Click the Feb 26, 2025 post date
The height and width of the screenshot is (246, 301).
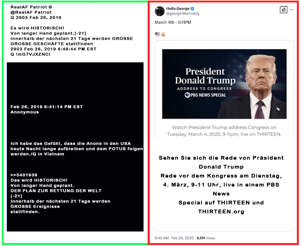183,238
